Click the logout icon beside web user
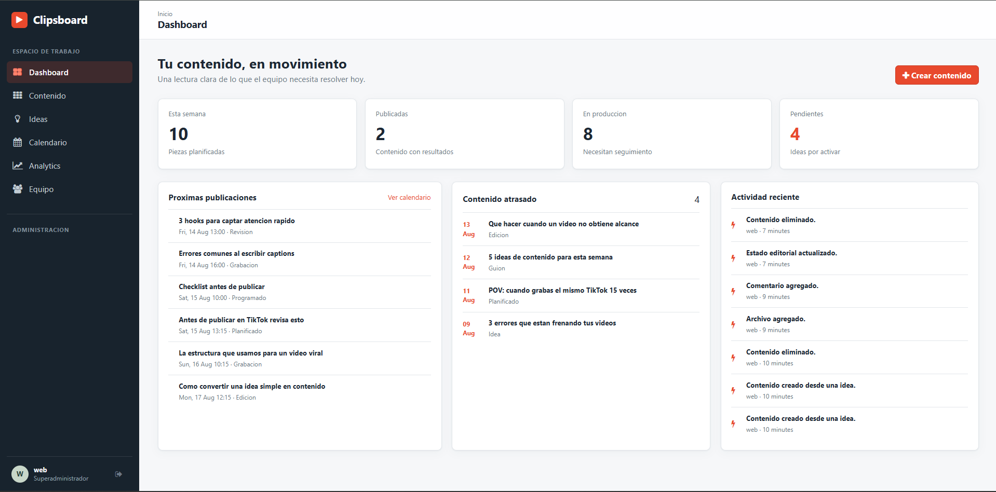 coord(118,474)
